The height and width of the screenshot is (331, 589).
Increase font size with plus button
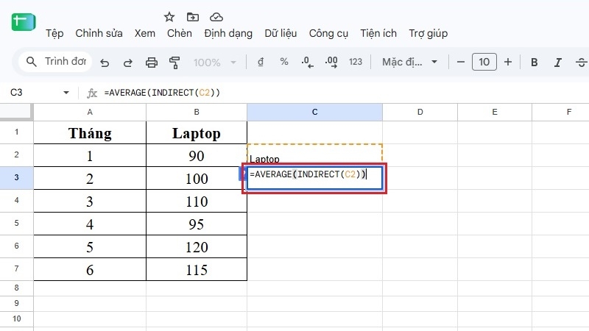point(508,62)
